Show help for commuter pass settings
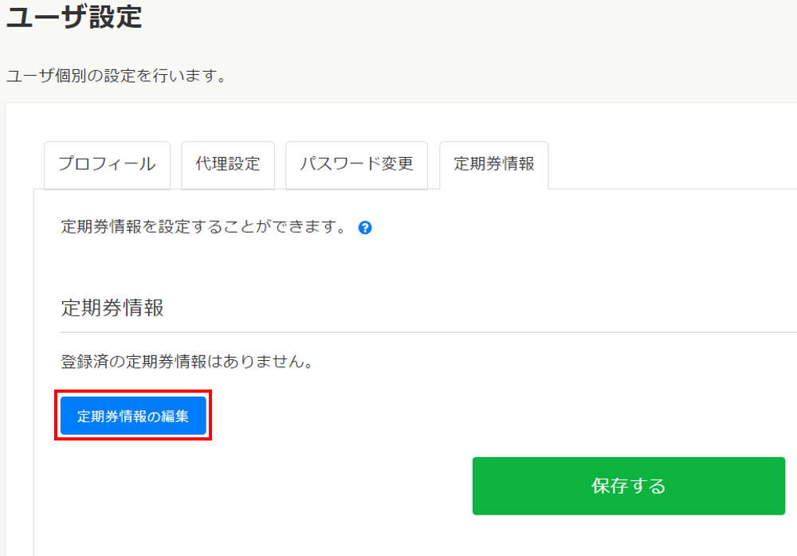Screen dimensions: 797x556 pos(365,228)
